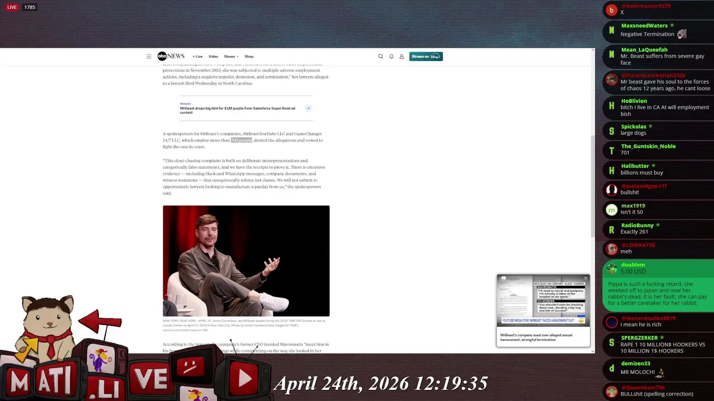Open the Video nav item
Image resolution: width=714 pixels, height=401 pixels.
click(213, 56)
